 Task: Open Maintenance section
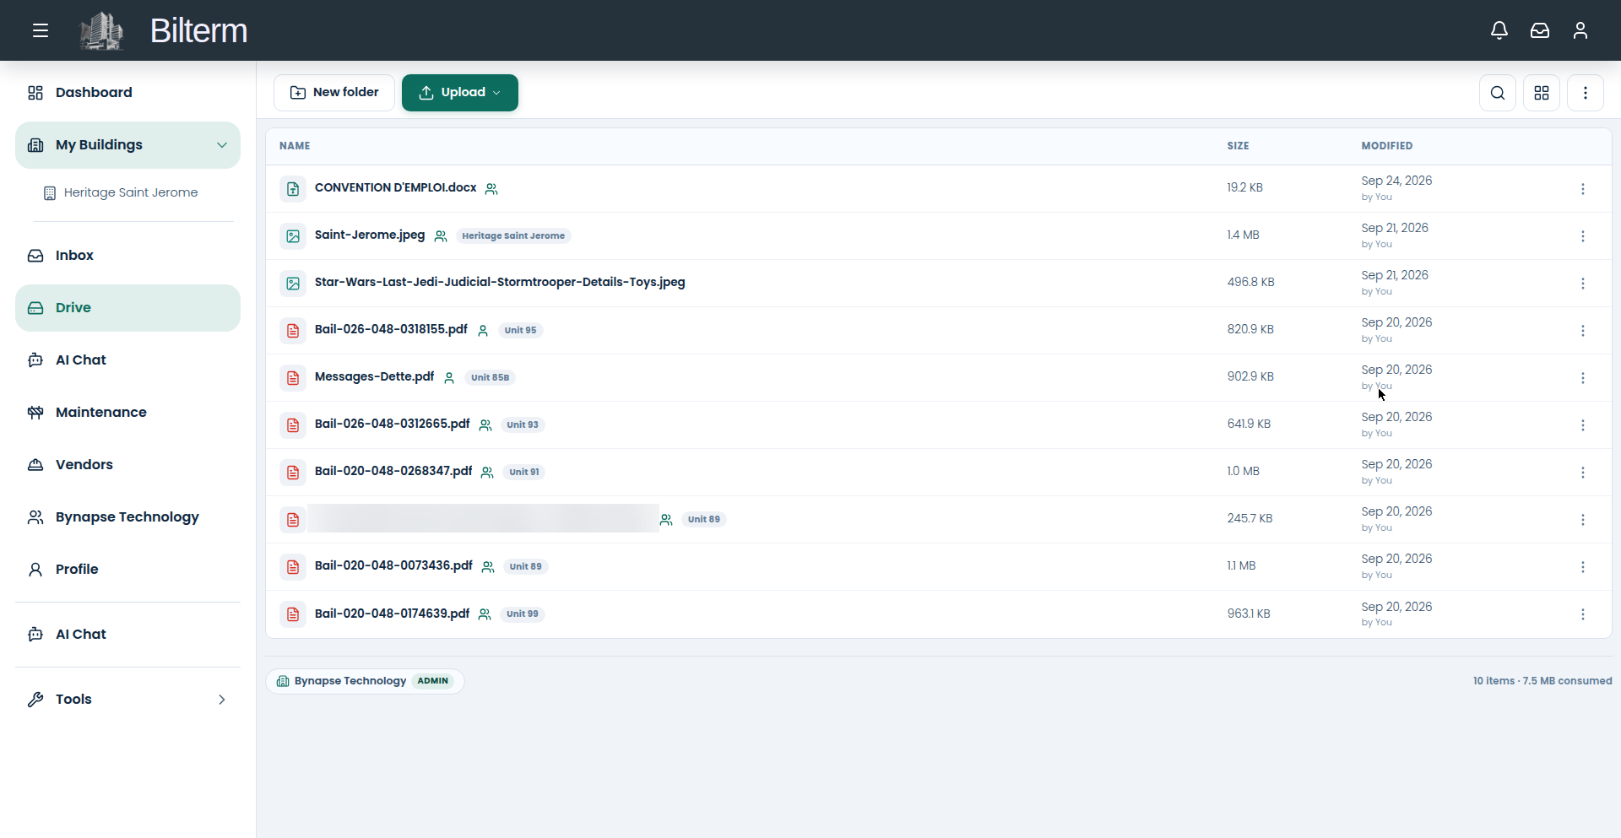coord(127,413)
